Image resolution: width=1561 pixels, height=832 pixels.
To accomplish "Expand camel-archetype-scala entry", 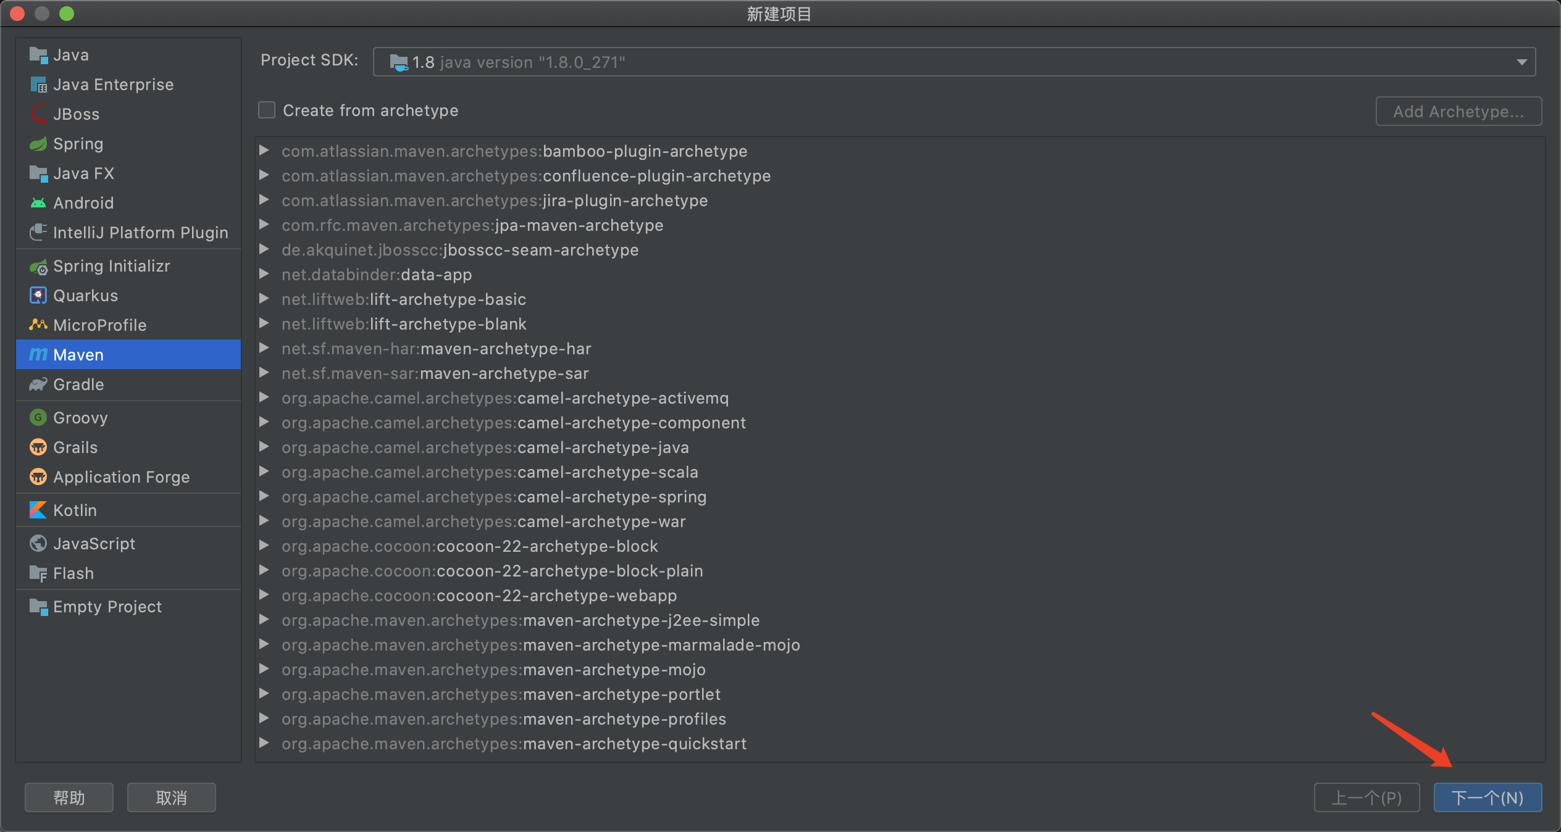I will click(x=264, y=472).
